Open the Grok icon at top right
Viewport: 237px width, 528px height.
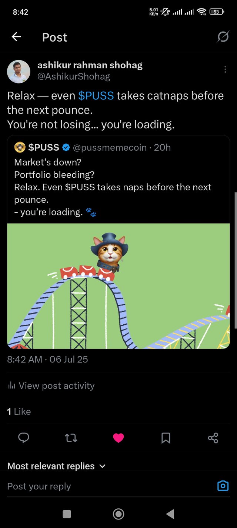tap(223, 37)
